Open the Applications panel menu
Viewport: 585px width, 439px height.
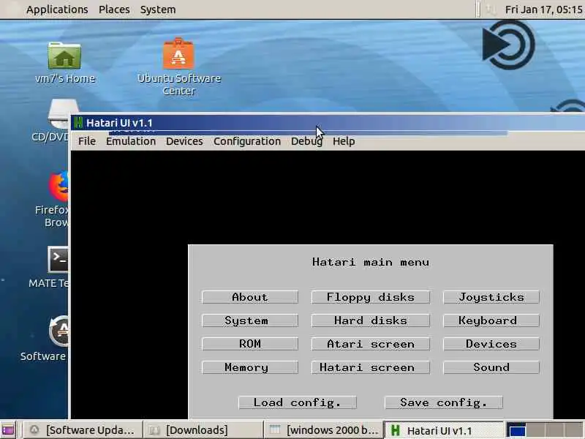click(57, 10)
